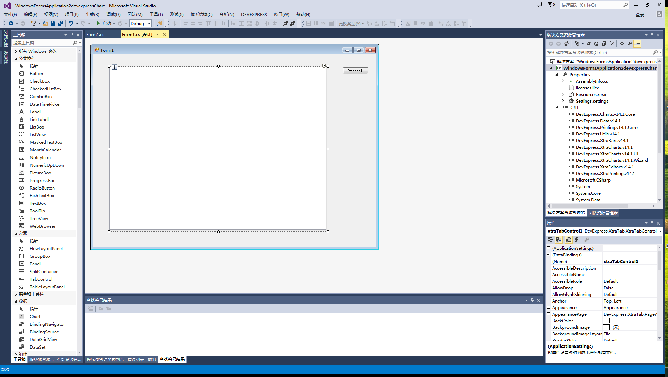The height and width of the screenshot is (377, 668).
Task: Navigate backward with the blue back arrow
Action: [11, 23]
